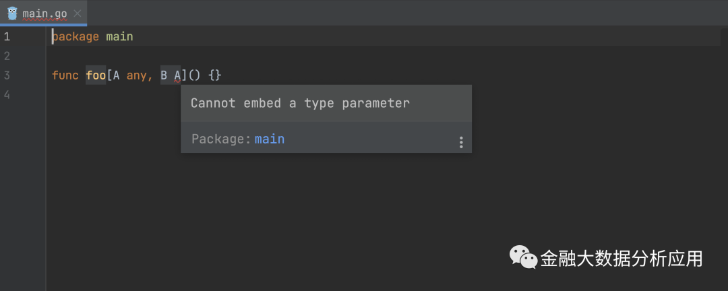Click the Go gopher file icon
The width and height of the screenshot is (728, 291).
[12, 13]
